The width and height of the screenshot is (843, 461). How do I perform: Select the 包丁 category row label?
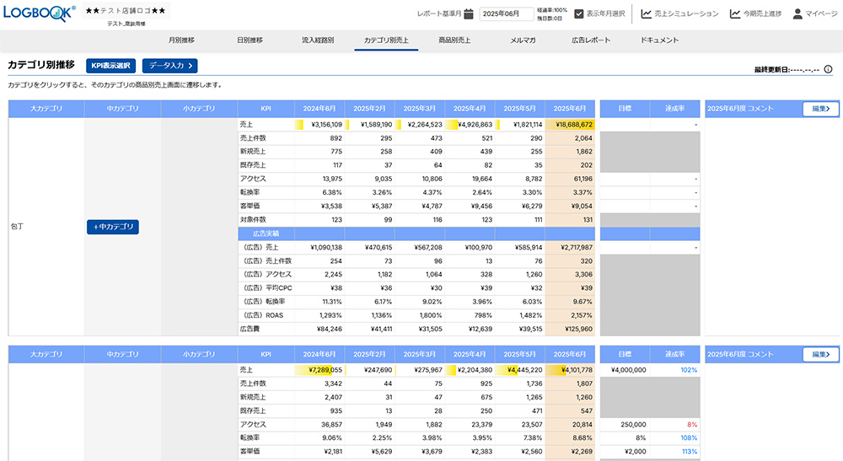click(x=16, y=228)
